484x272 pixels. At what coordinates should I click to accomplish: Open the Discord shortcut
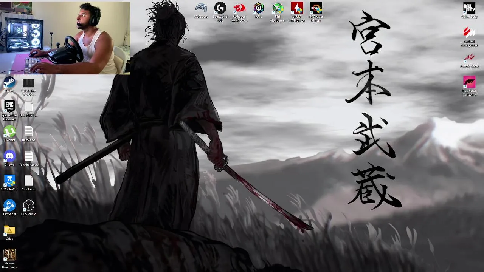pos(9,159)
